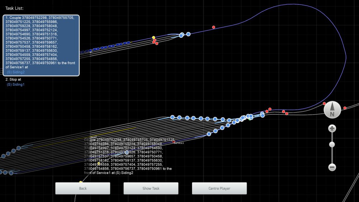Click the rightmost red signal near compass
Image resolution: width=359 pixels, height=202 pixels.
point(345,108)
